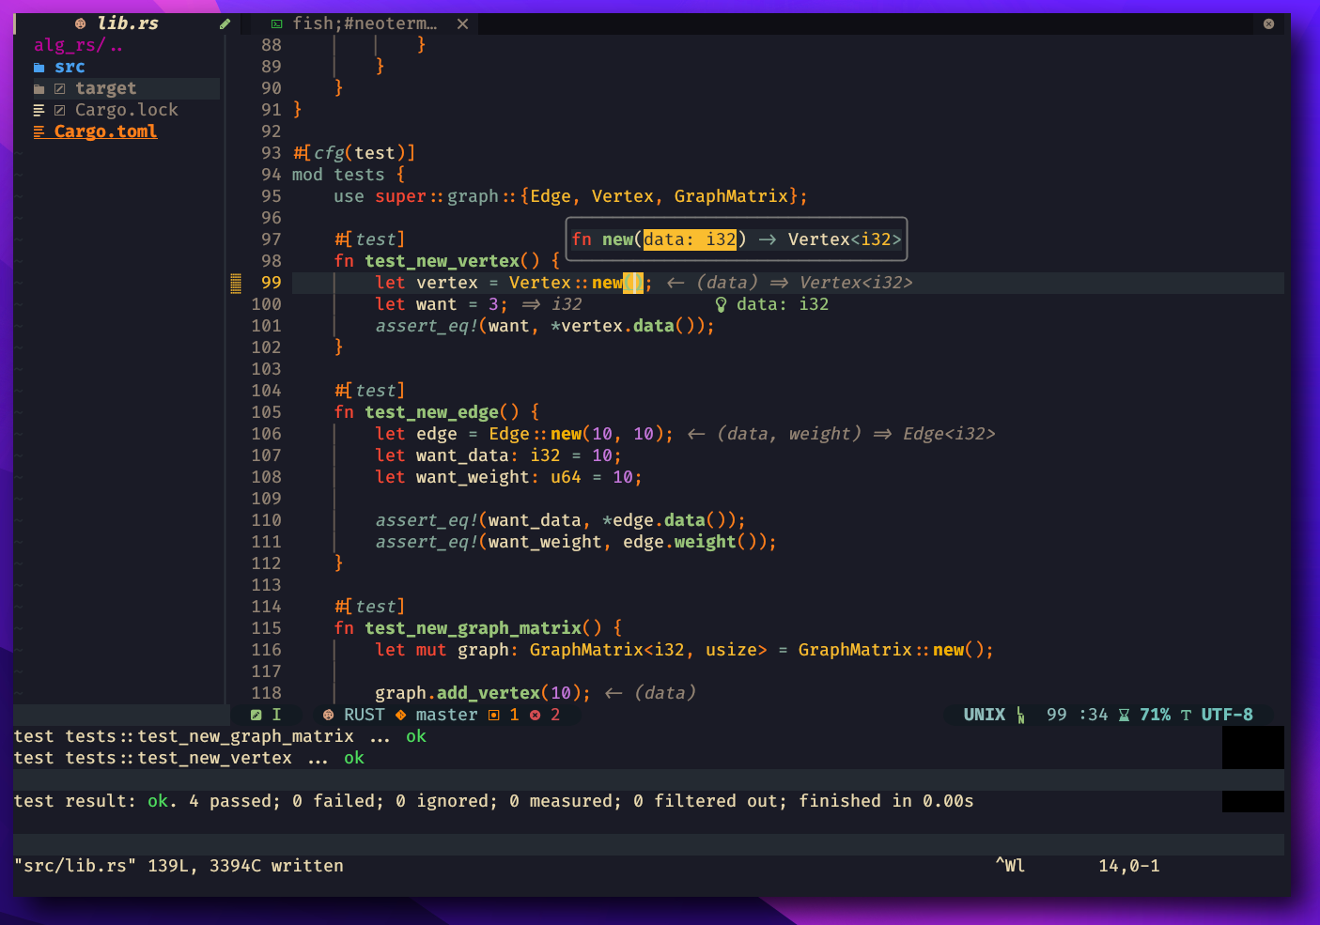Click the 'src/lib.rs 139L, 3394C written' message
The height and width of the screenshot is (925, 1320).
click(179, 866)
